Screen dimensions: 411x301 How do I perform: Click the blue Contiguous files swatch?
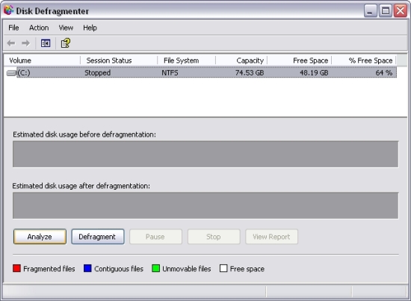[87, 268]
